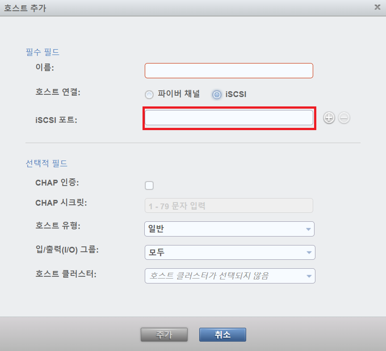
Task: Click the 호스트 클러스터: label
Action: tap(66, 274)
